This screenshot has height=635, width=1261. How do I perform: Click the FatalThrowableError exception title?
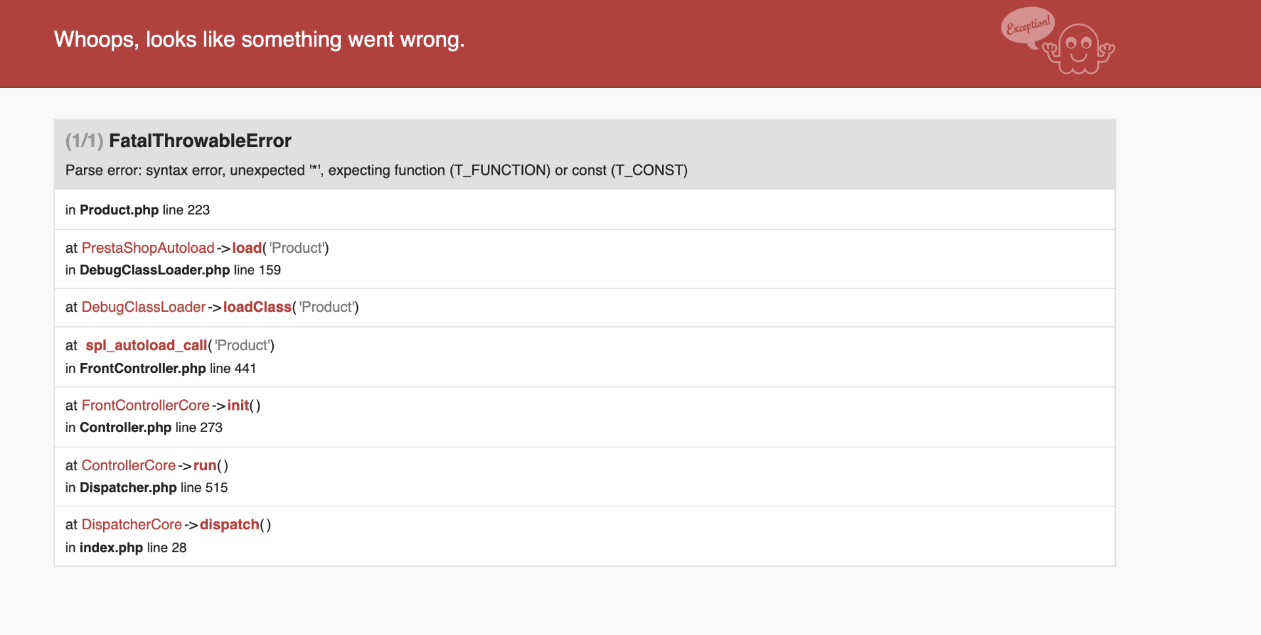(200, 141)
